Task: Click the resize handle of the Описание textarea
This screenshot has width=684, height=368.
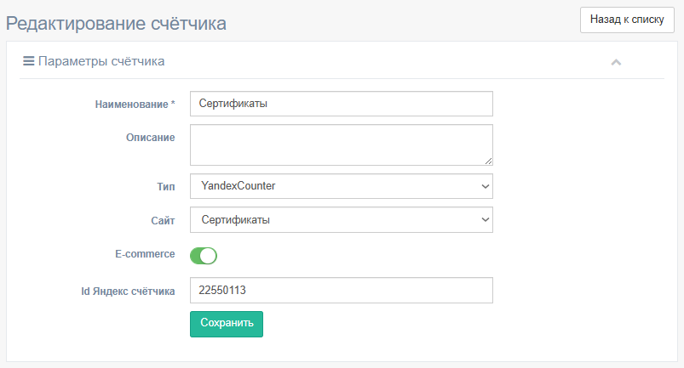Action: [x=489, y=161]
